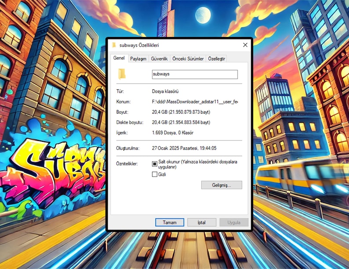The height and width of the screenshot is (269, 349).
Task: Click the large folder icon beside name field
Action: pyautogui.click(x=122, y=74)
